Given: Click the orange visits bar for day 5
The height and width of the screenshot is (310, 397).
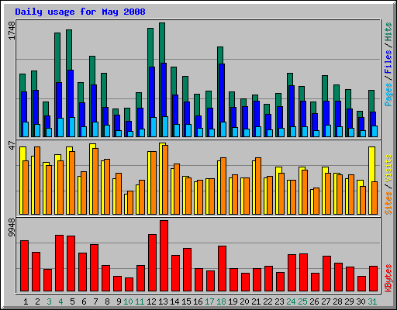Looking at the screenshot, I should click(x=72, y=183).
